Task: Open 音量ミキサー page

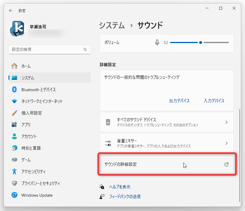Action: (x=167, y=143)
